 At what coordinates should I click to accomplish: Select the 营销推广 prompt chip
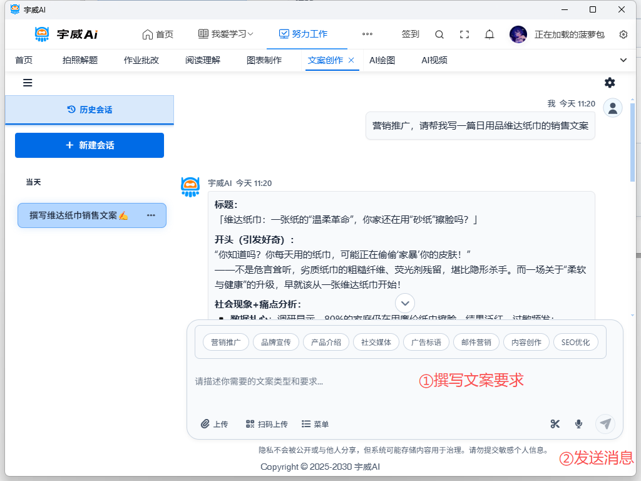coord(226,342)
